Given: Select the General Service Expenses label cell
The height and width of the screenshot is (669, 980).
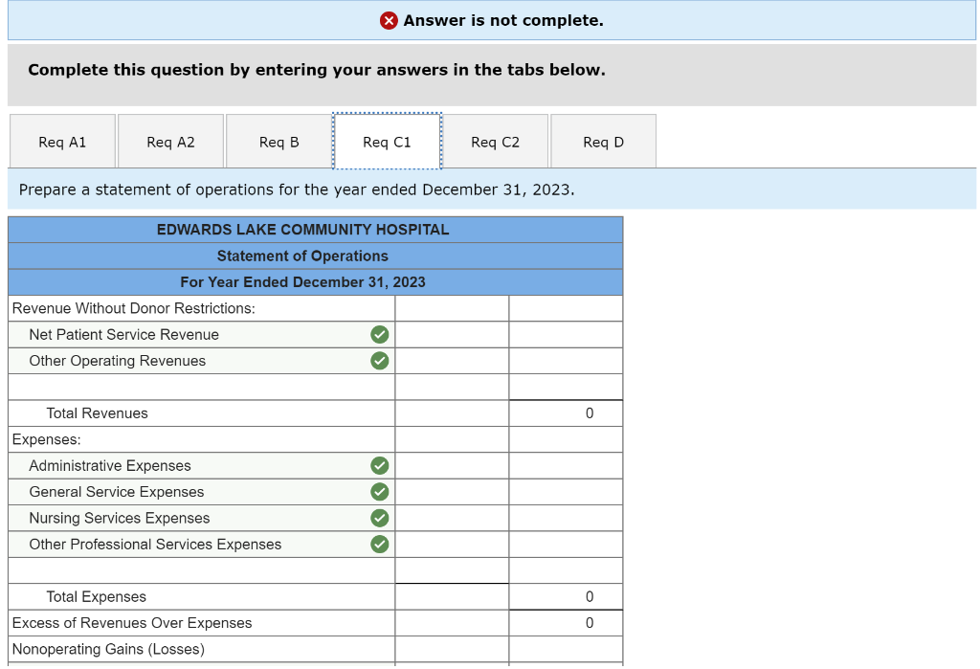Looking at the screenshot, I should 202,492.
